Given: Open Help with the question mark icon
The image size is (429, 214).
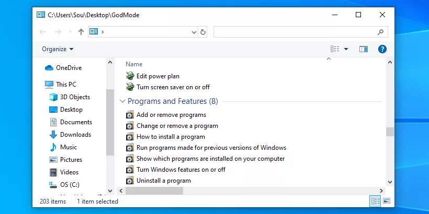Looking at the screenshot, I should 382,49.
